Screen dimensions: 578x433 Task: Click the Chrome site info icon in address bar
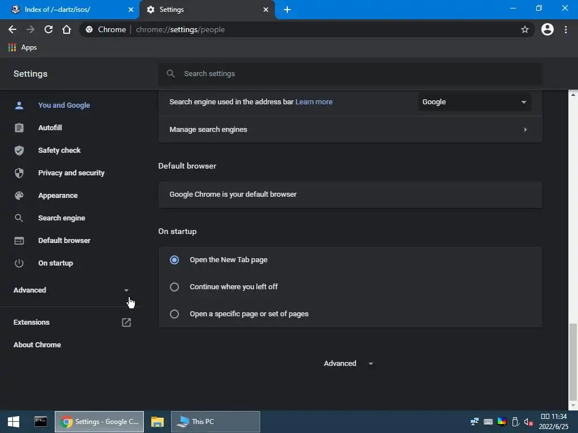[x=89, y=29]
